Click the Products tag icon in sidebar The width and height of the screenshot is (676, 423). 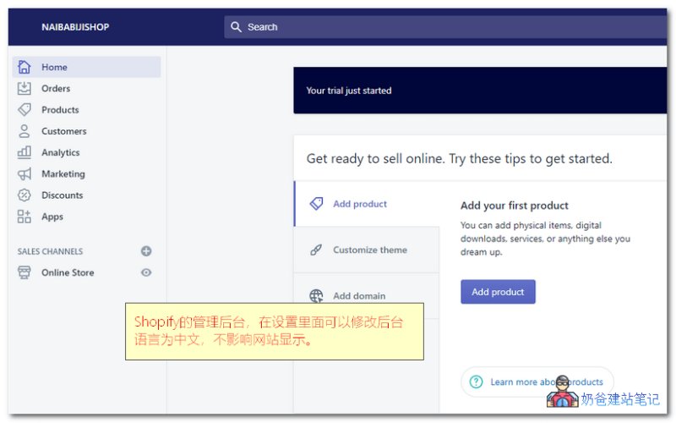(x=25, y=110)
